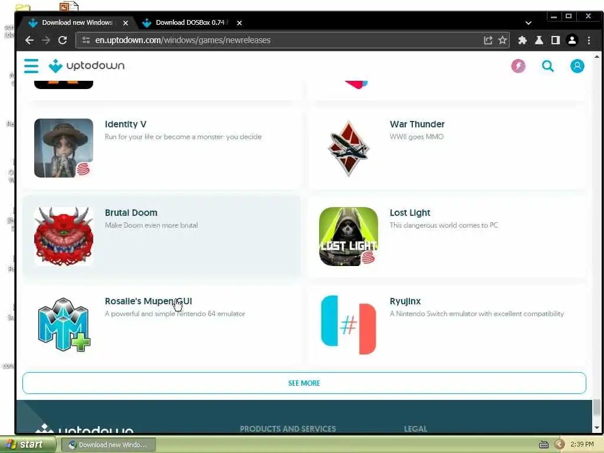Click the Identity V title link
This screenshot has width=604, height=453.
[x=126, y=124]
